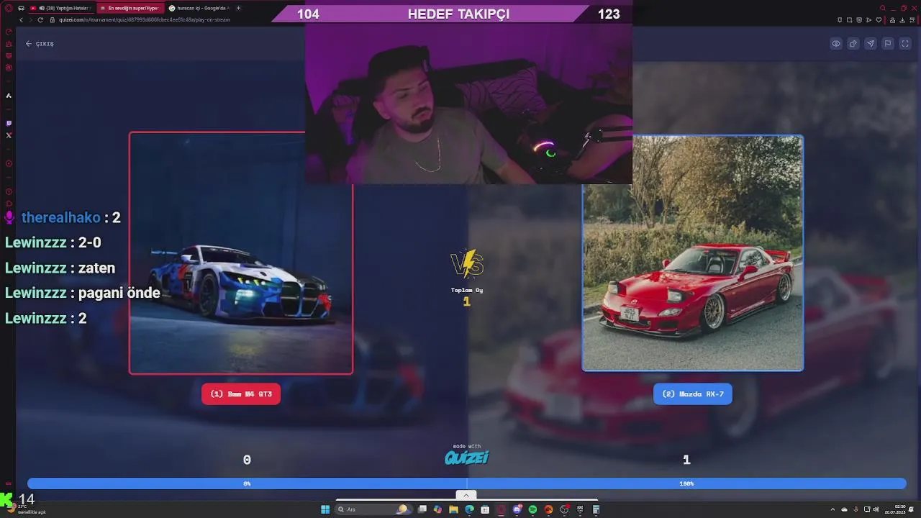Click the taskbar Ara search box
Screen dimensions: 921x518
coord(374,509)
